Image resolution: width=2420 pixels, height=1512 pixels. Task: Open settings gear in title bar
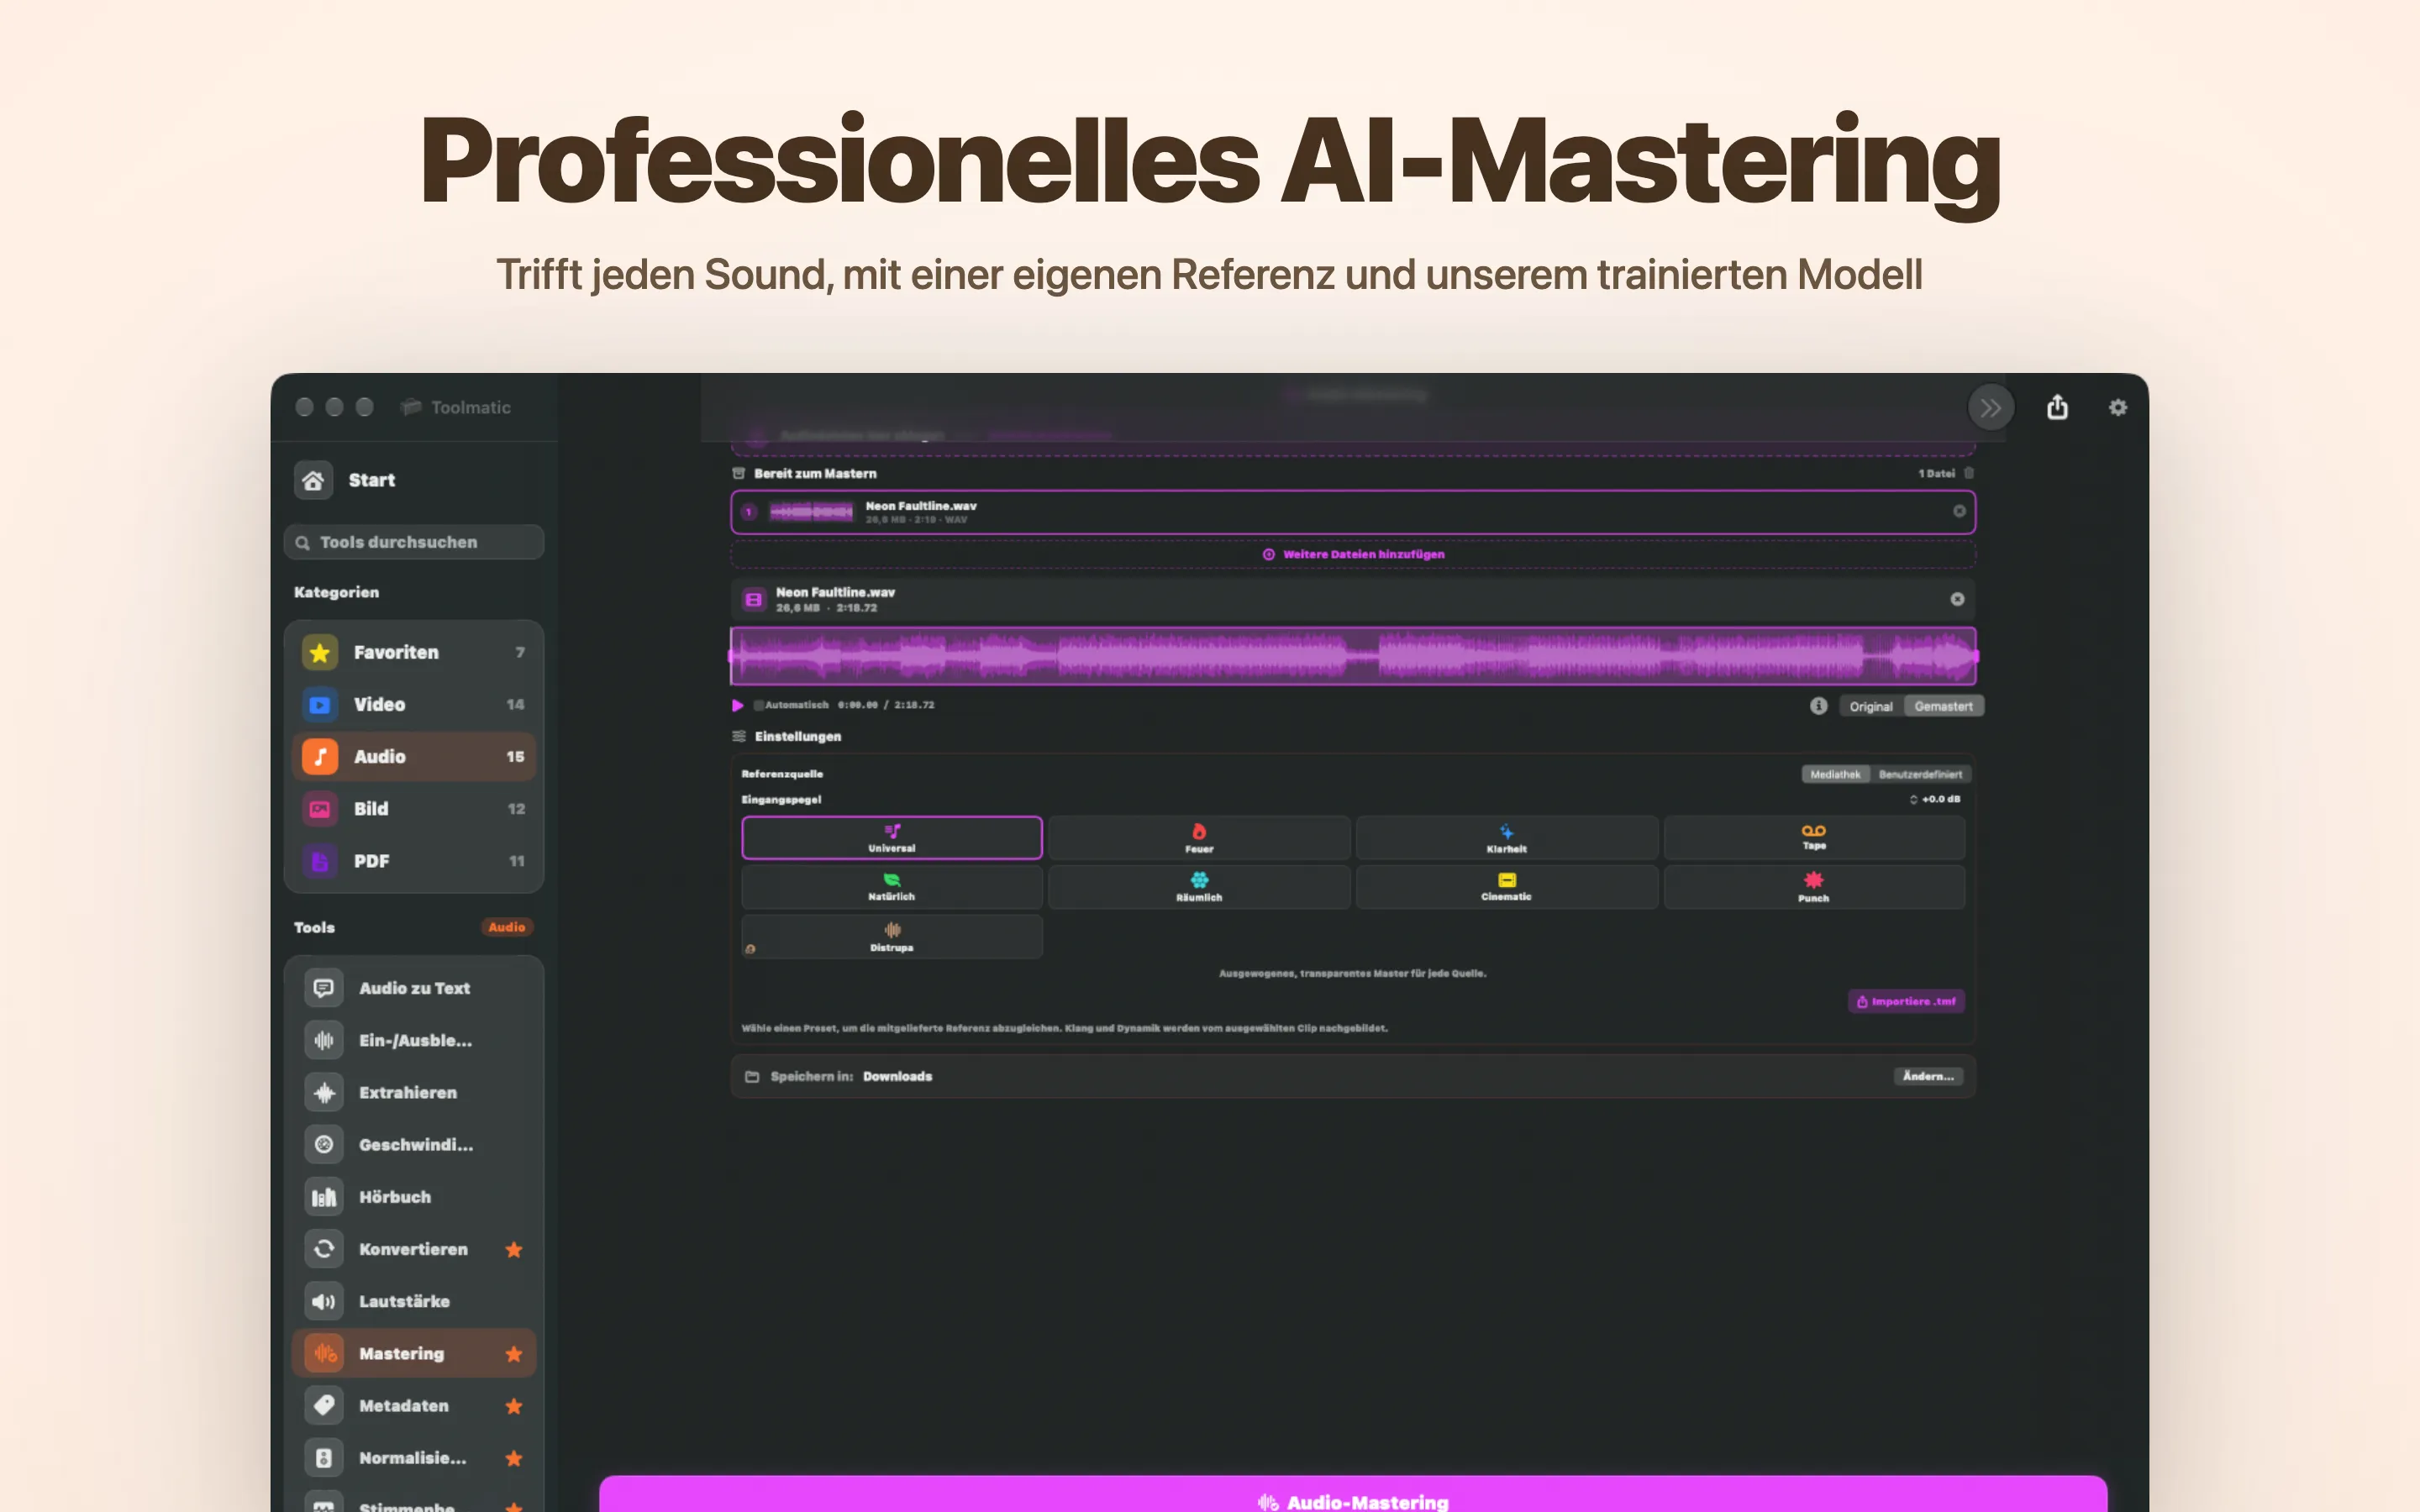point(2118,407)
